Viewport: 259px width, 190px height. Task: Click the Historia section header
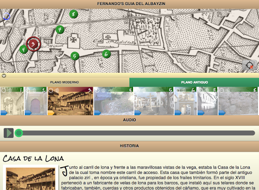tap(129, 146)
